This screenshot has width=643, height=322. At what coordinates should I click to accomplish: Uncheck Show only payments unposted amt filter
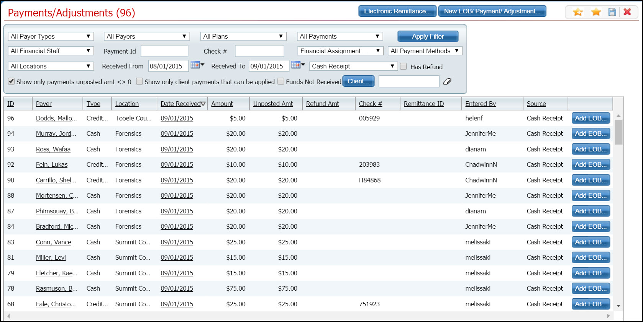11,81
